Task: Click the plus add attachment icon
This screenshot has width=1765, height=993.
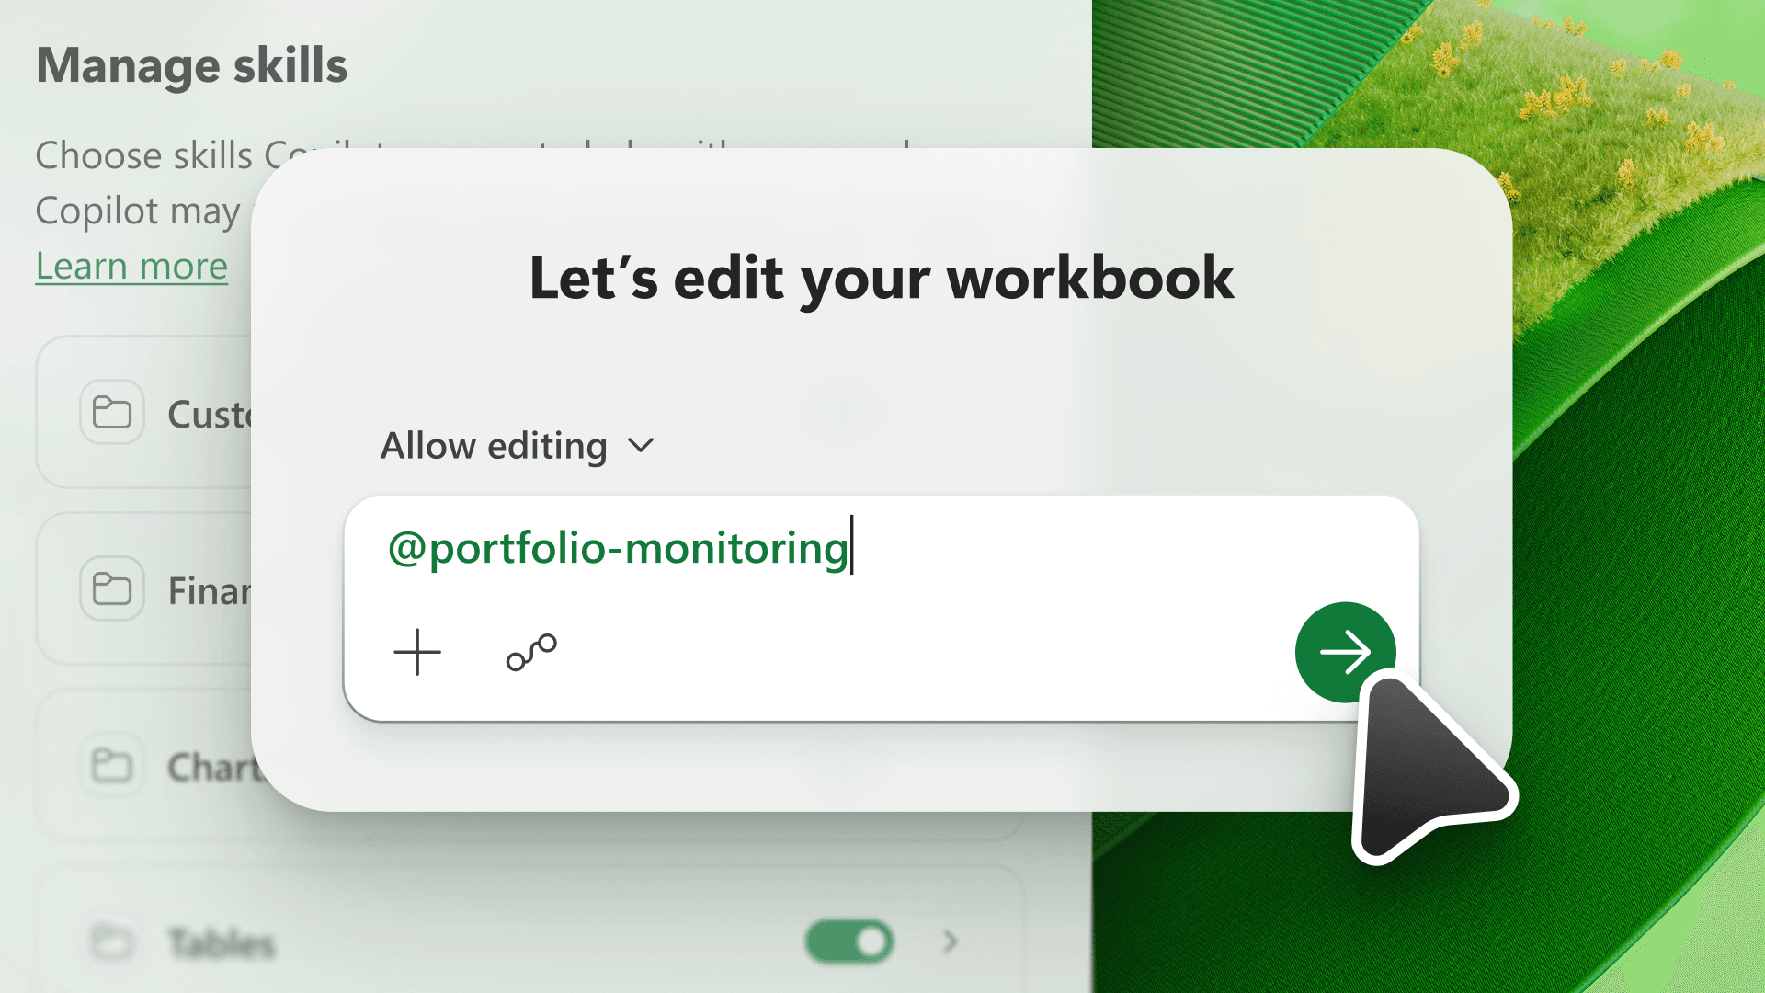Action: [417, 652]
